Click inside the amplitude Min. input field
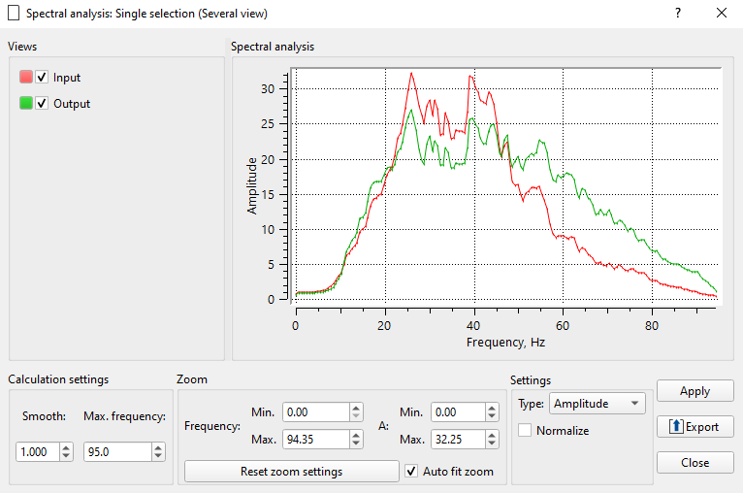This screenshot has height=493, width=743. [x=456, y=412]
